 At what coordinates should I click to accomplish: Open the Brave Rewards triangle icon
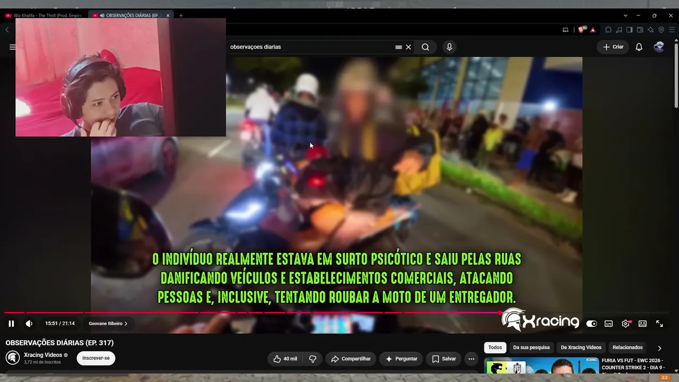(x=593, y=30)
